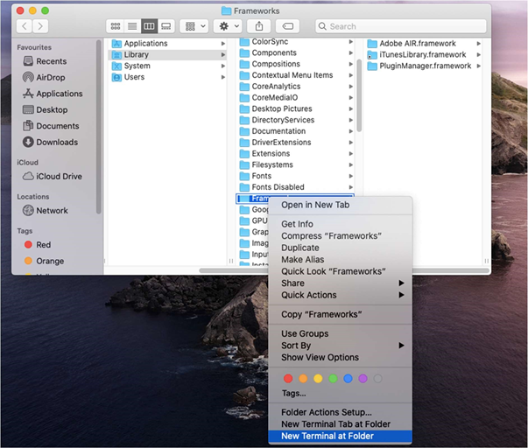Viewport: 528px width, 448px height.
Task: Open iCloud Drive in the sidebar
Action: pos(59,176)
